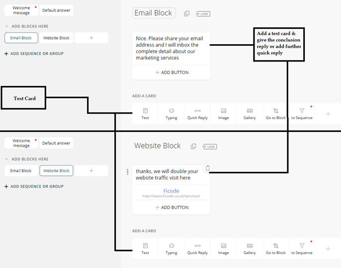Click ADD BUTTON under the email address message
Screen dimensions: 341x268
171,72
